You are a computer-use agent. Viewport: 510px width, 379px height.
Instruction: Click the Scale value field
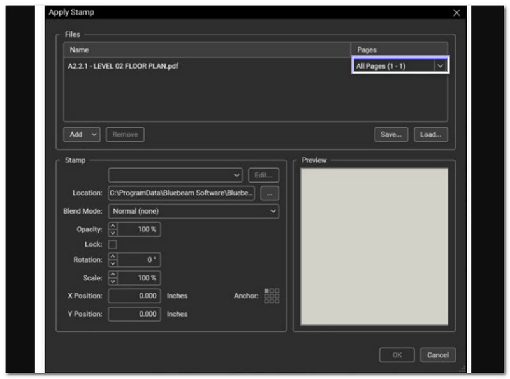pyautogui.click(x=139, y=278)
